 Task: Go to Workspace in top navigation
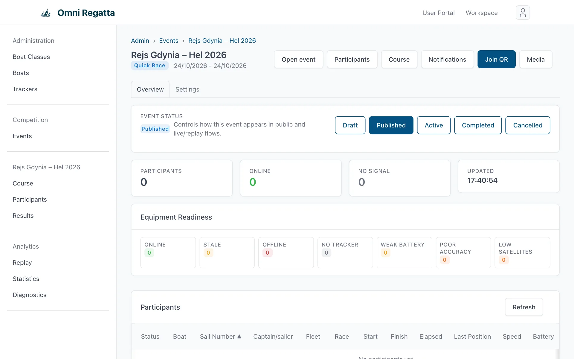(x=481, y=13)
